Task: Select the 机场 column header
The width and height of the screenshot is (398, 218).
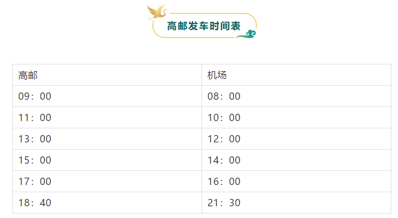Action: (x=296, y=75)
